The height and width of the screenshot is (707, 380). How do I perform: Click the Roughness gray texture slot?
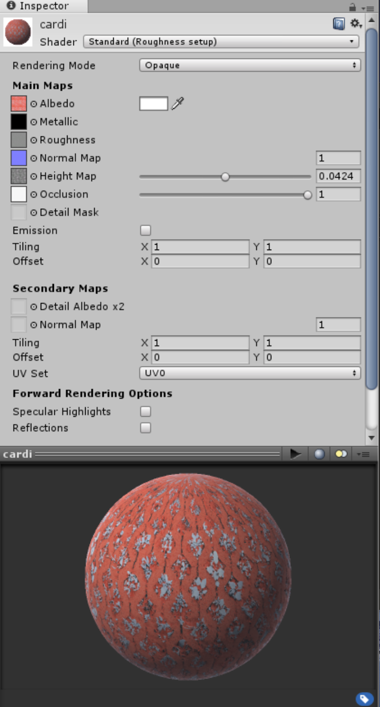click(x=19, y=140)
